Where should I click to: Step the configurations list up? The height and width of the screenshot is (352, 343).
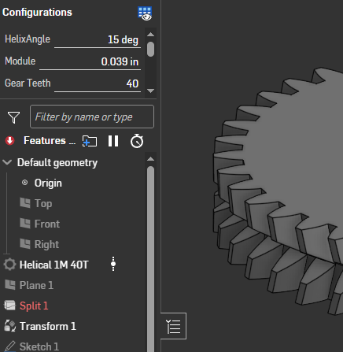[150, 35]
